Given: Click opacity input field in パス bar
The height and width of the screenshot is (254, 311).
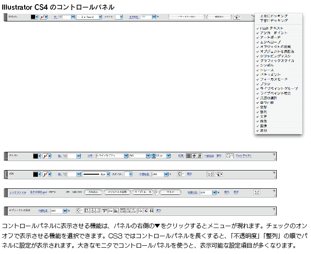Looking at the screenshot, I should point(158,174).
